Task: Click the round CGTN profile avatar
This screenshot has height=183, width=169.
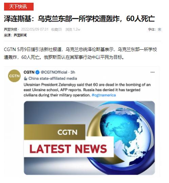Action: click(x=14, y=76)
